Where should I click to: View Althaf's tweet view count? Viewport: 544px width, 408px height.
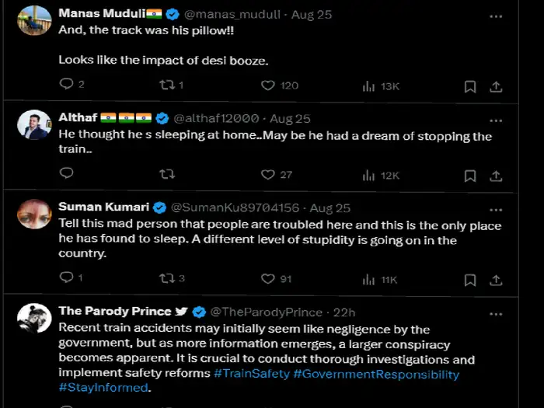click(x=381, y=175)
